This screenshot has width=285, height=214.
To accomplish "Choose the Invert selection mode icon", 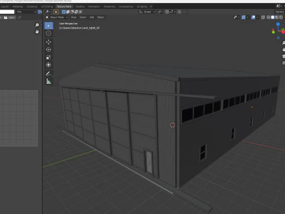I will click(76, 12).
